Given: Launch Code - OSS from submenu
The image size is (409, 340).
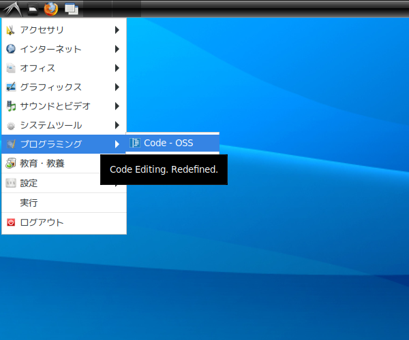Looking at the screenshot, I should pyautogui.click(x=172, y=143).
